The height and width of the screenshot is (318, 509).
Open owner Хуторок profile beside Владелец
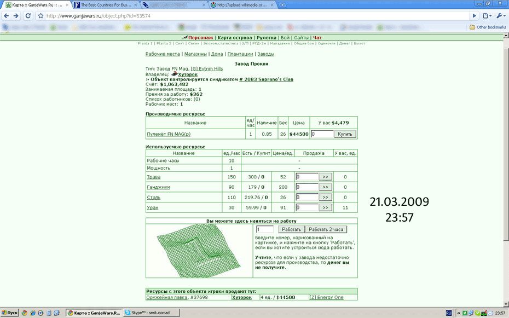tap(188, 74)
